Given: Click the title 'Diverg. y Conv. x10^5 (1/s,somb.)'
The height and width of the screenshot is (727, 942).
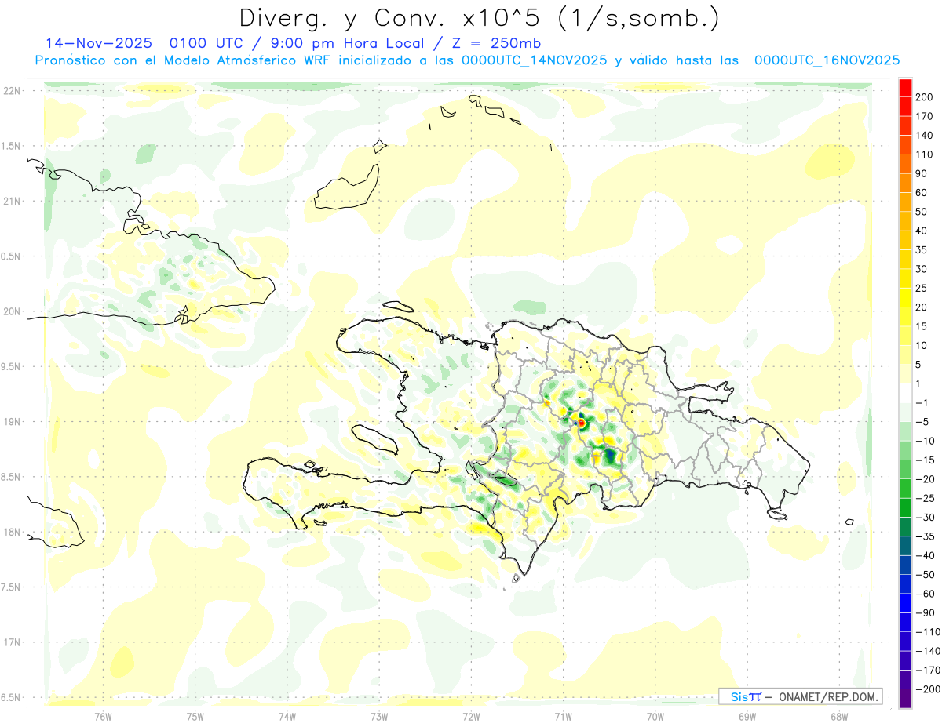Looking at the screenshot, I should tap(479, 18).
